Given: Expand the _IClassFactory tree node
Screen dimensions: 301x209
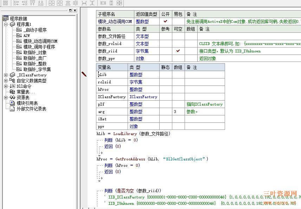Looking at the screenshot, I should (6, 75).
